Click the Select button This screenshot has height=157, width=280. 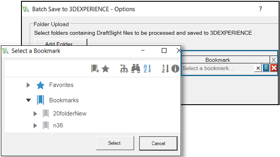pyautogui.click(x=115, y=143)
